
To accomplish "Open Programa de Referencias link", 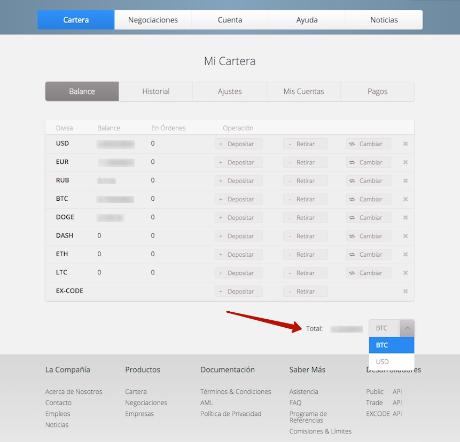I will 308,417.
